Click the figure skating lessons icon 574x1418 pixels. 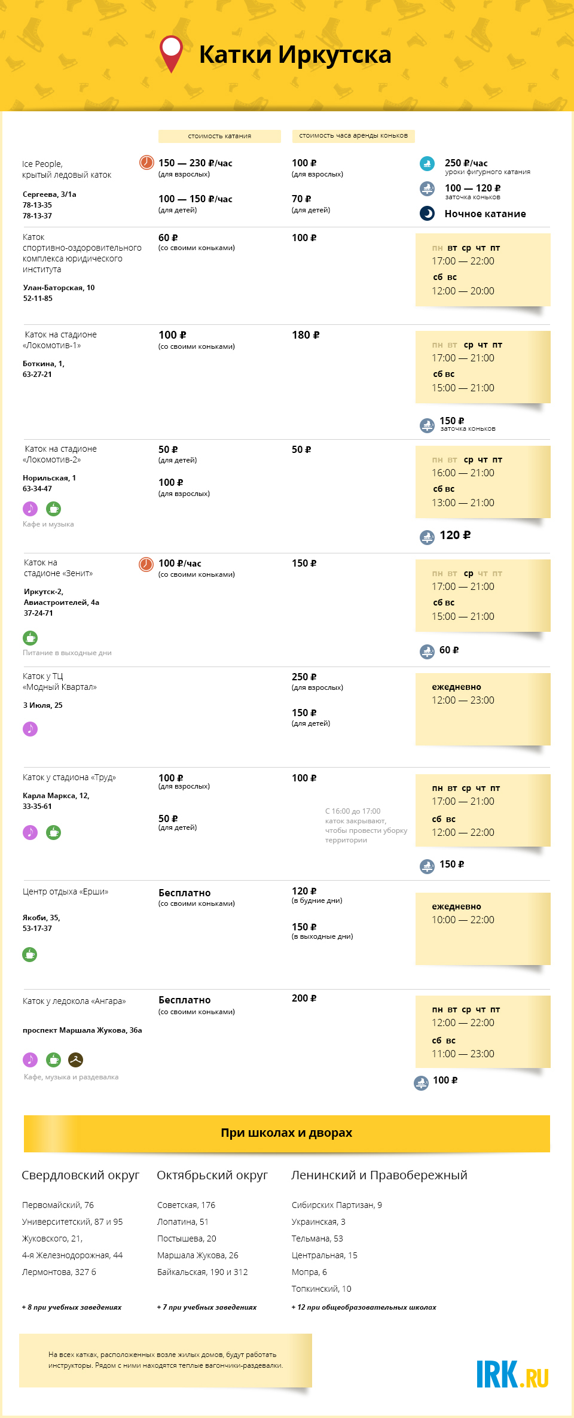(427, 163)
